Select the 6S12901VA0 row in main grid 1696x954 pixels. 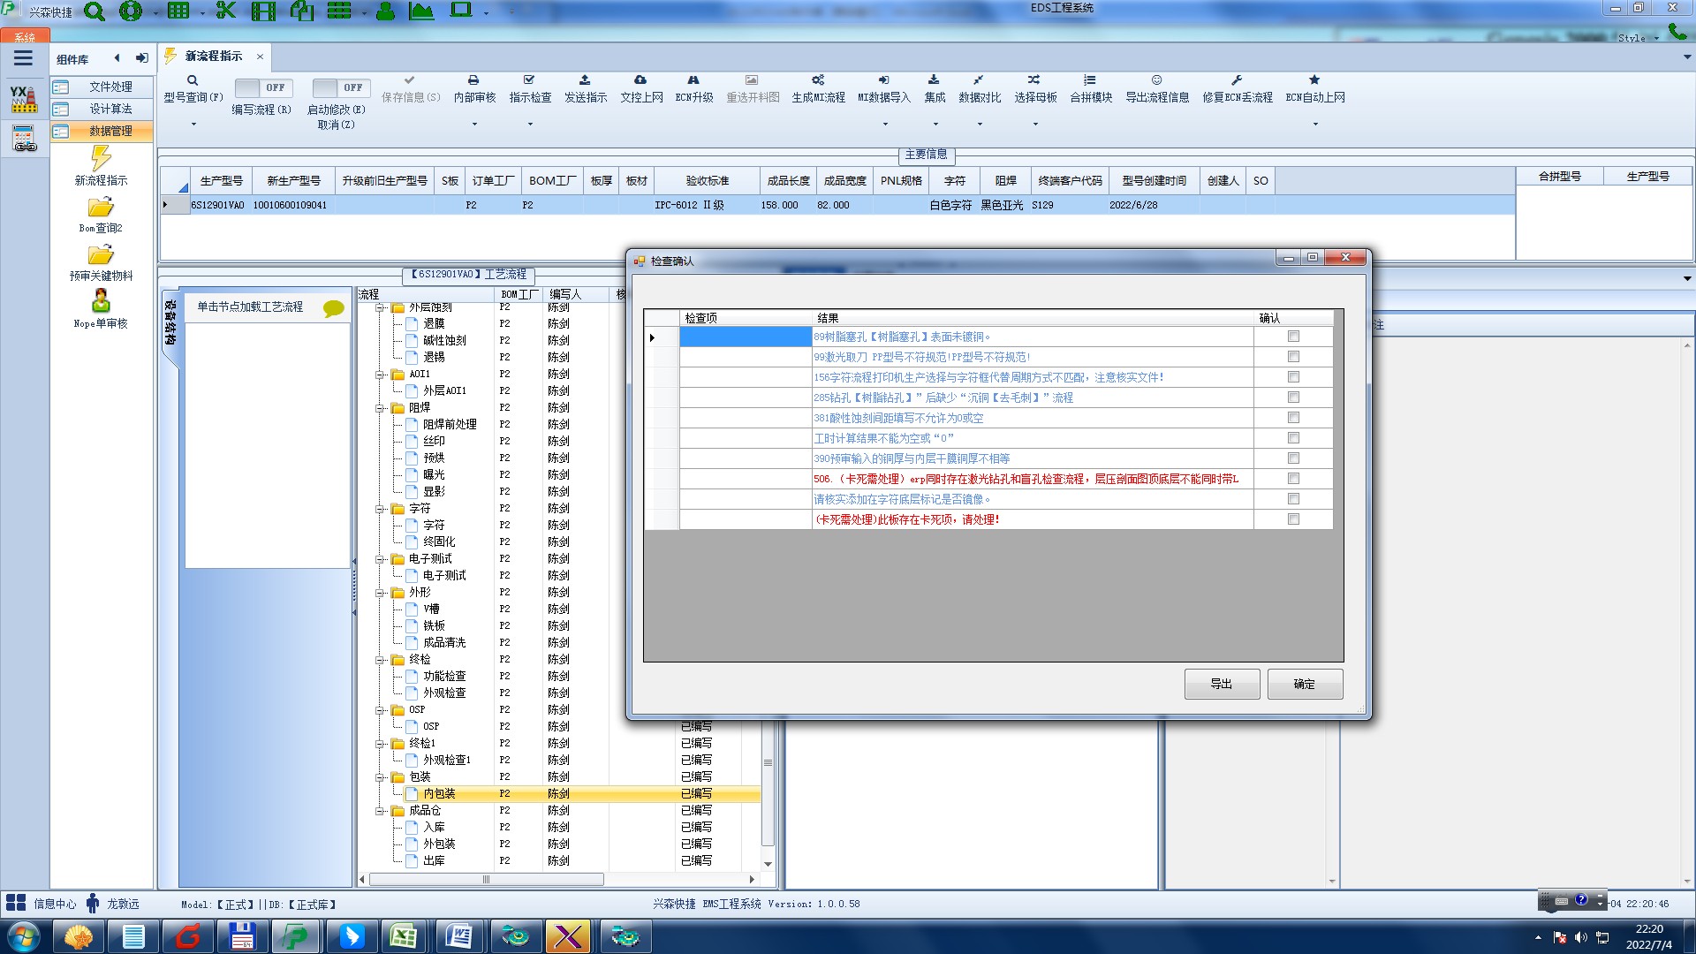tap(837, 205)
